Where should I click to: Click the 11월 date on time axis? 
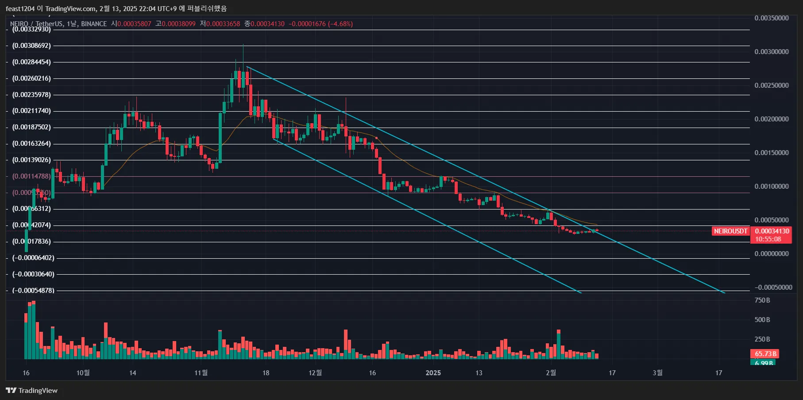(x=201, y=373)
